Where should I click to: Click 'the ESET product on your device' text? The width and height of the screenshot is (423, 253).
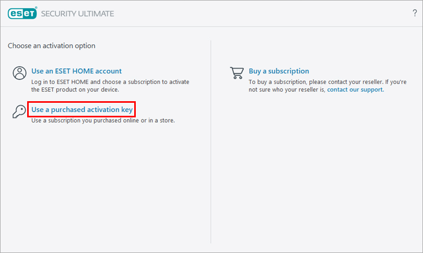click(75, 90)
